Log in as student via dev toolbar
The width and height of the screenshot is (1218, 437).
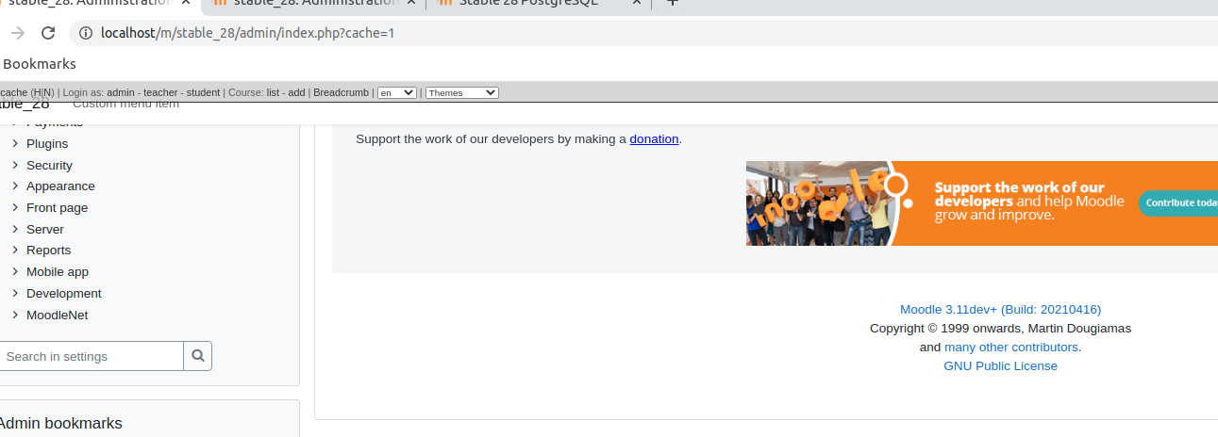[203, 92]
